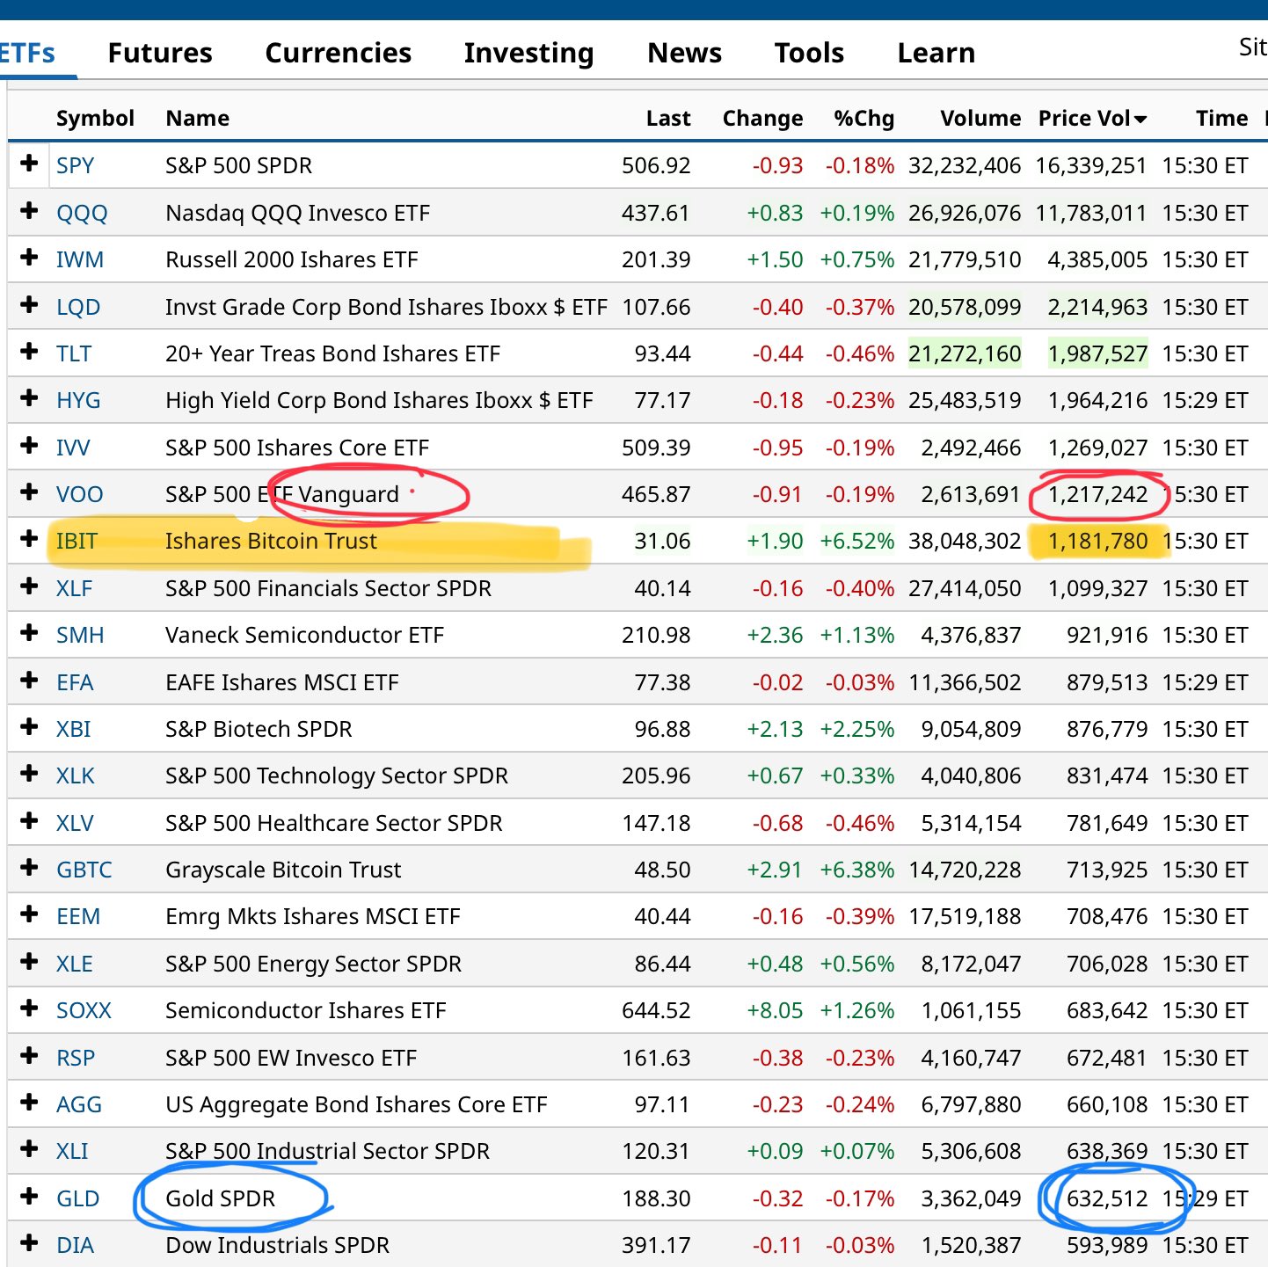Click plus icon beside AGG
Screen dimensions: 1268x1267
pyautogui.click(x=29, y=1103)
